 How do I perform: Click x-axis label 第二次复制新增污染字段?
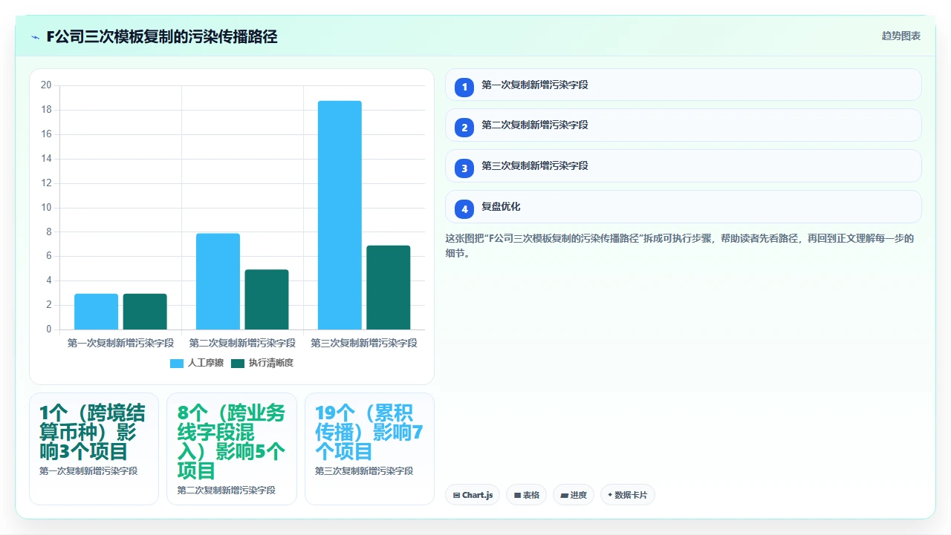pyautogui.click(x=242, y=344)
